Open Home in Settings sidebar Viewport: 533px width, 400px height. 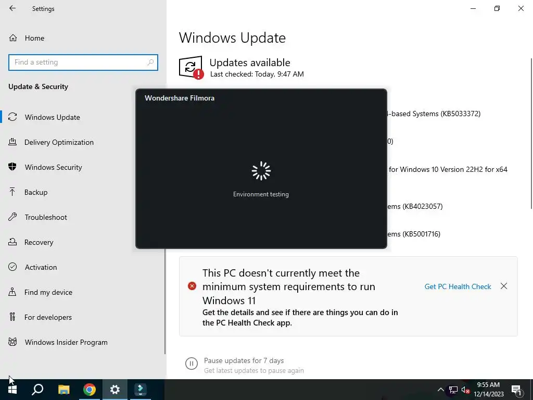click(x=34, y=38)
